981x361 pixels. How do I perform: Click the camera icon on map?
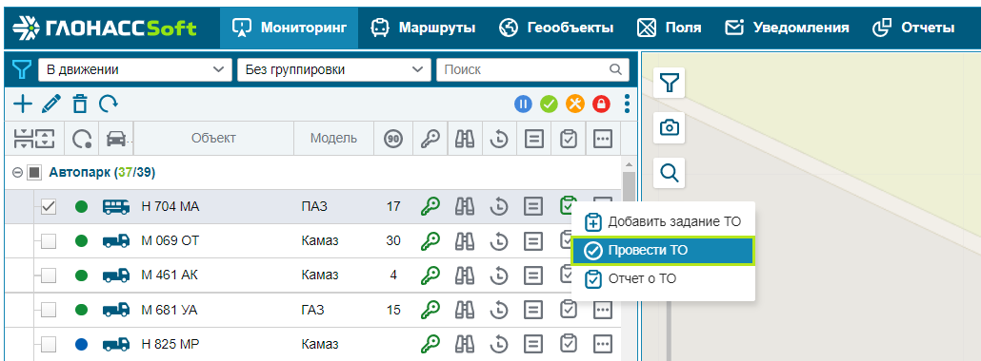click(x=670, y=127)
